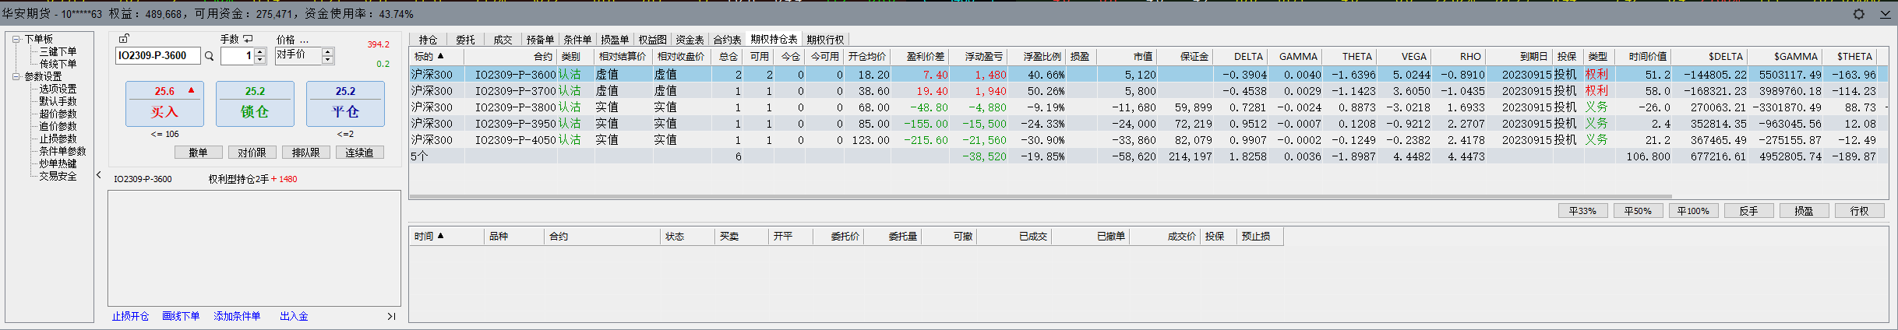Image resolution: width=1898 pixels, height=330 pixels.
Task: Open the 对手价 price type dropdown
Action: click(x=305, y=55)
